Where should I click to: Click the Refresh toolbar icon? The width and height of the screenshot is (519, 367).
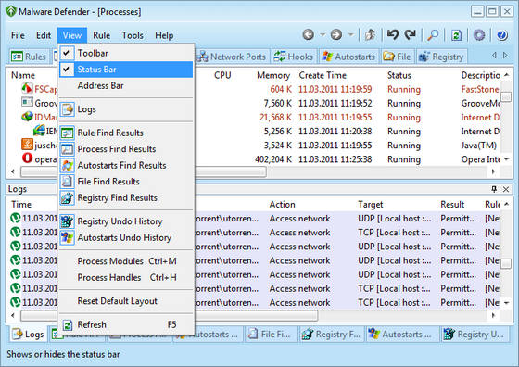point(456,34)
